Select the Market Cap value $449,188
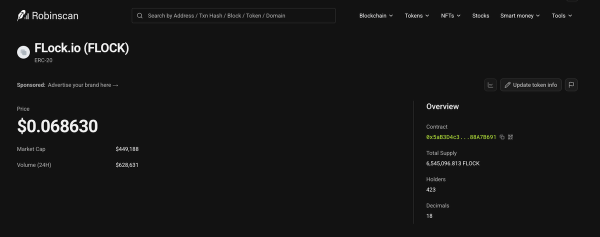 pos(127,149)
